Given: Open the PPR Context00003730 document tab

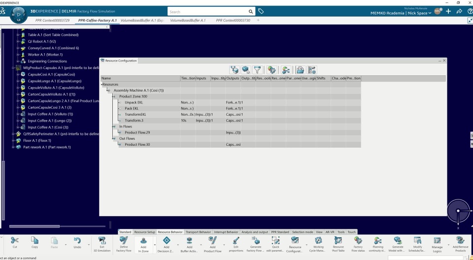Looking at the screenshot, I should coord(233,20).
